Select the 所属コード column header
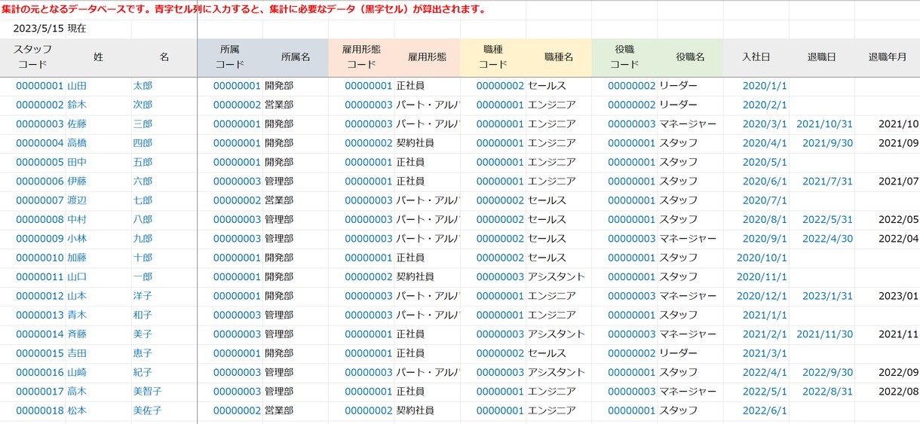 [x=230, y=57]
